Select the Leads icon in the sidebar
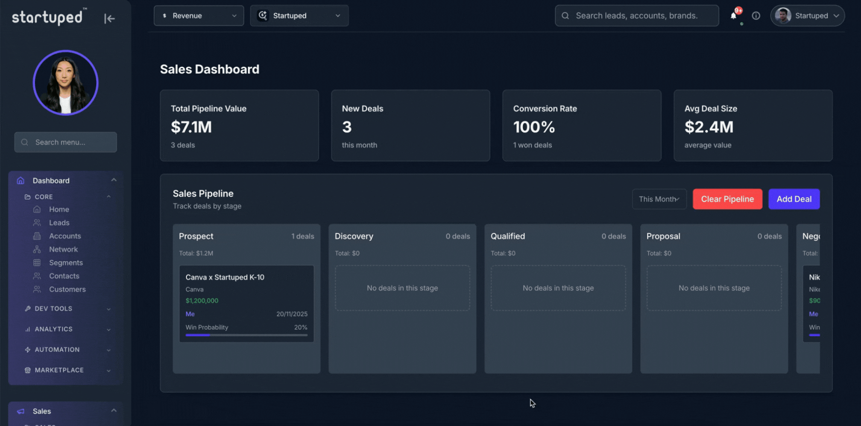 point(38,223)
